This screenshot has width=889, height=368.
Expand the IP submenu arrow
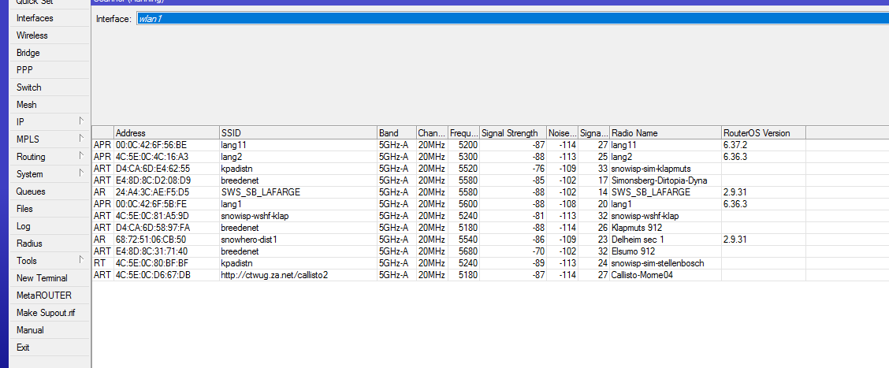pos(80,121)
